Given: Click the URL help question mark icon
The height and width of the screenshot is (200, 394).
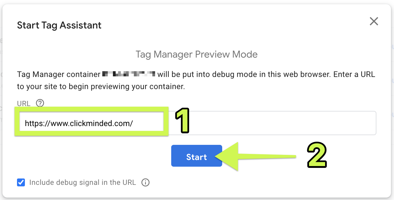Looking at the screenshot, I should [x=40, y=103].
